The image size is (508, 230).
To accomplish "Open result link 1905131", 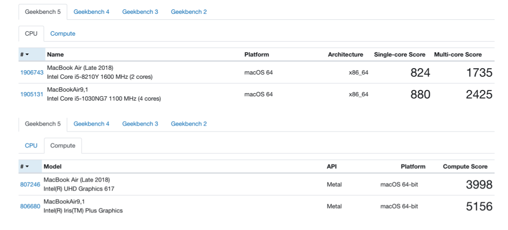I will coord(32,94).
